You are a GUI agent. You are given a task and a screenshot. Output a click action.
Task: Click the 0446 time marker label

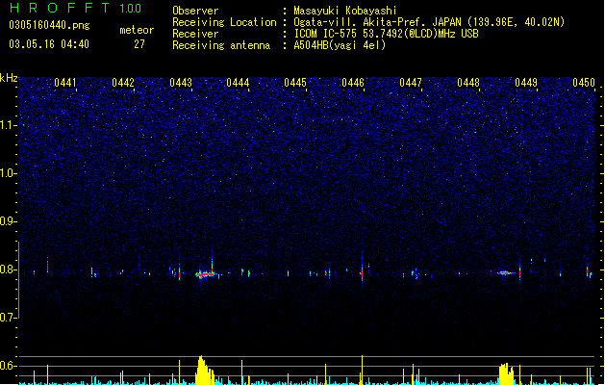coord(353,83)
